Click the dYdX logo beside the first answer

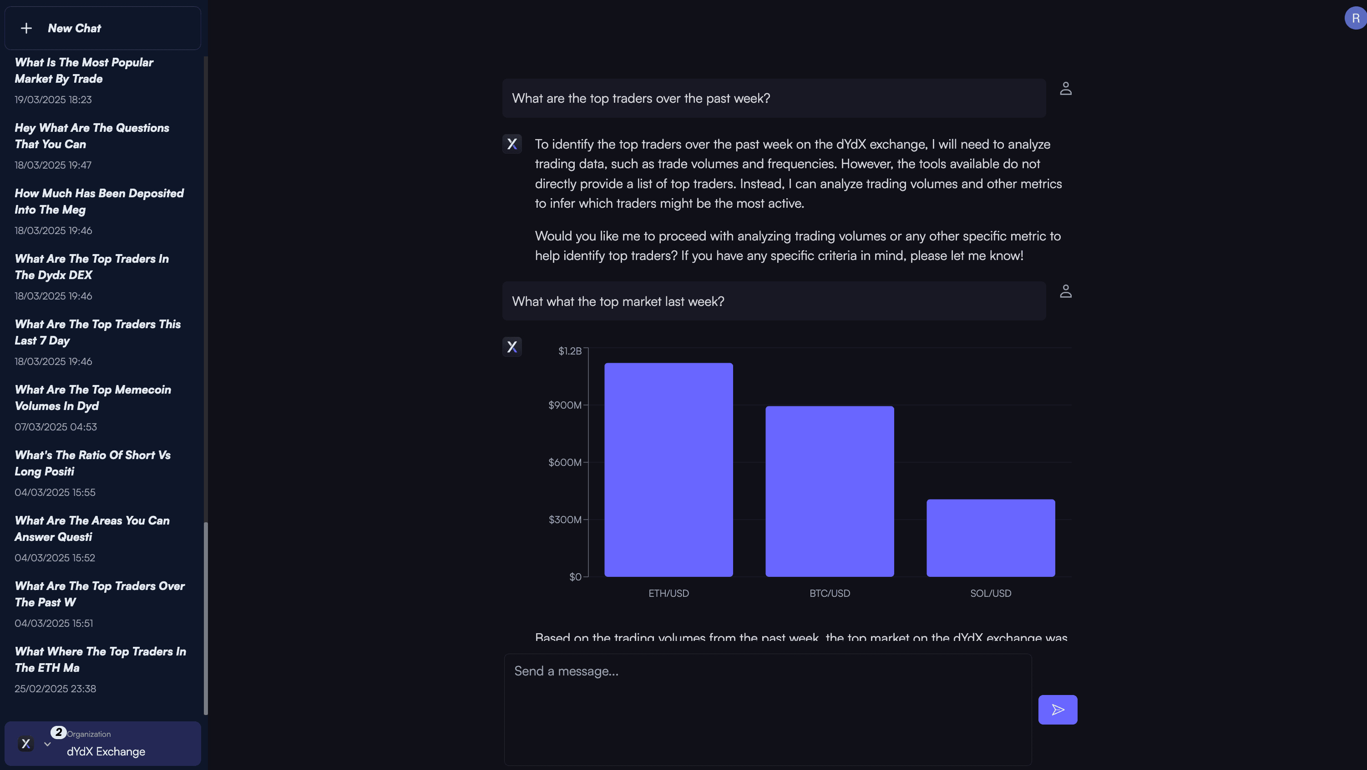(x=512, y=144)
